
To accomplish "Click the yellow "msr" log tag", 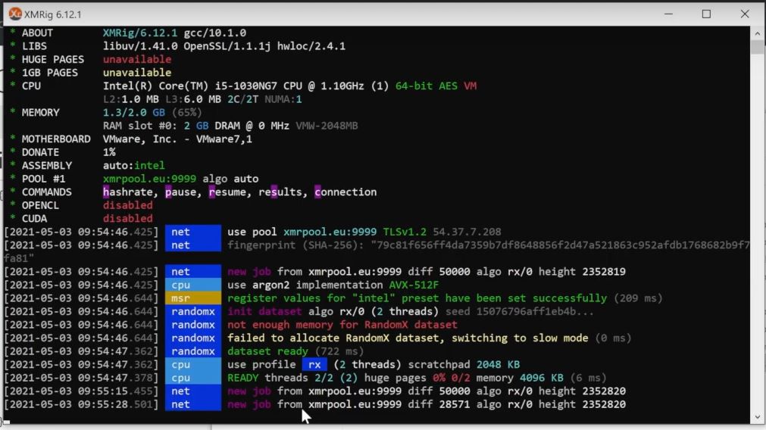I will tap(193, 298).
